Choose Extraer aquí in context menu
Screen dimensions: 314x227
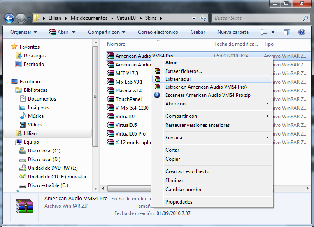tap(212, 79)
